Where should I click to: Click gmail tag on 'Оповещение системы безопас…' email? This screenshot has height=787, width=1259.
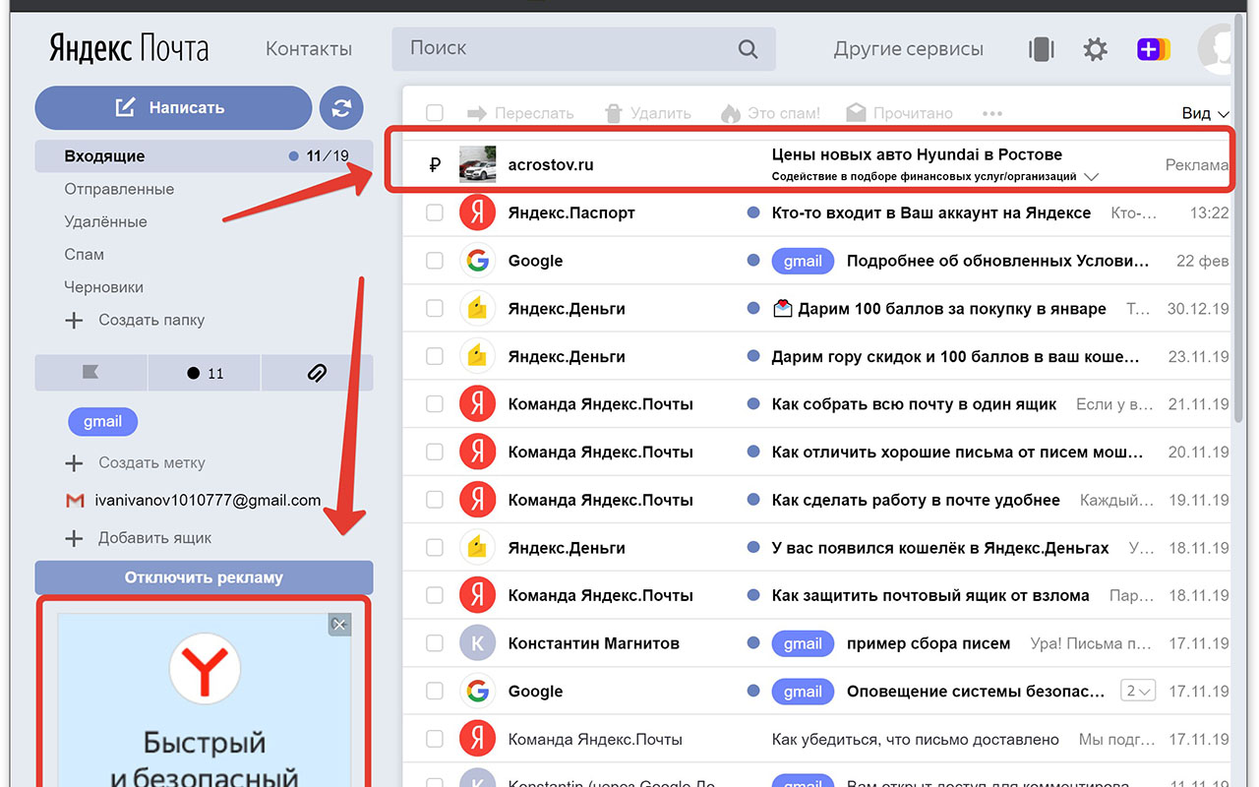tap(803, 692)
